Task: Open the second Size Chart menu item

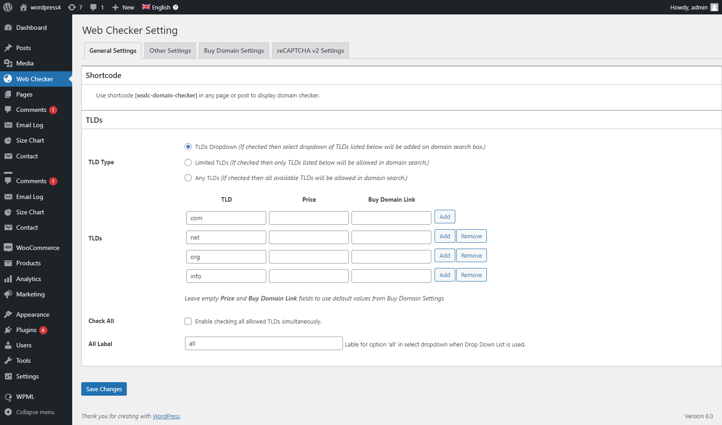Action: click(36, 212)
